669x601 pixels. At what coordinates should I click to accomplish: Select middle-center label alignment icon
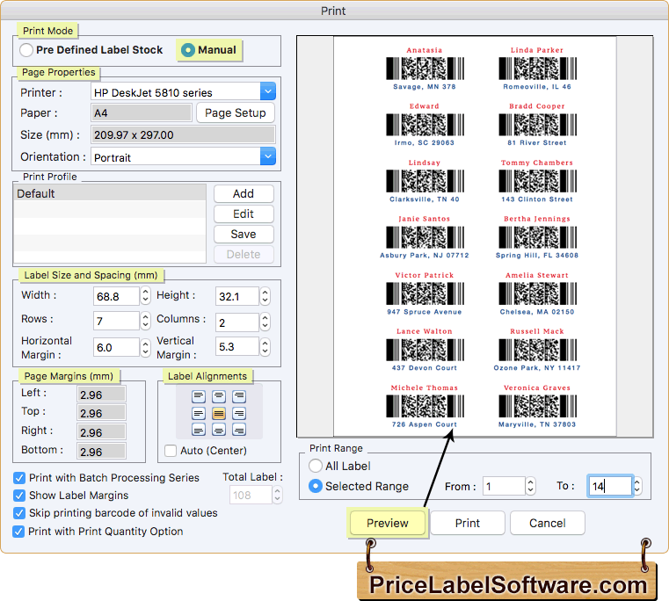coord(219,413)
